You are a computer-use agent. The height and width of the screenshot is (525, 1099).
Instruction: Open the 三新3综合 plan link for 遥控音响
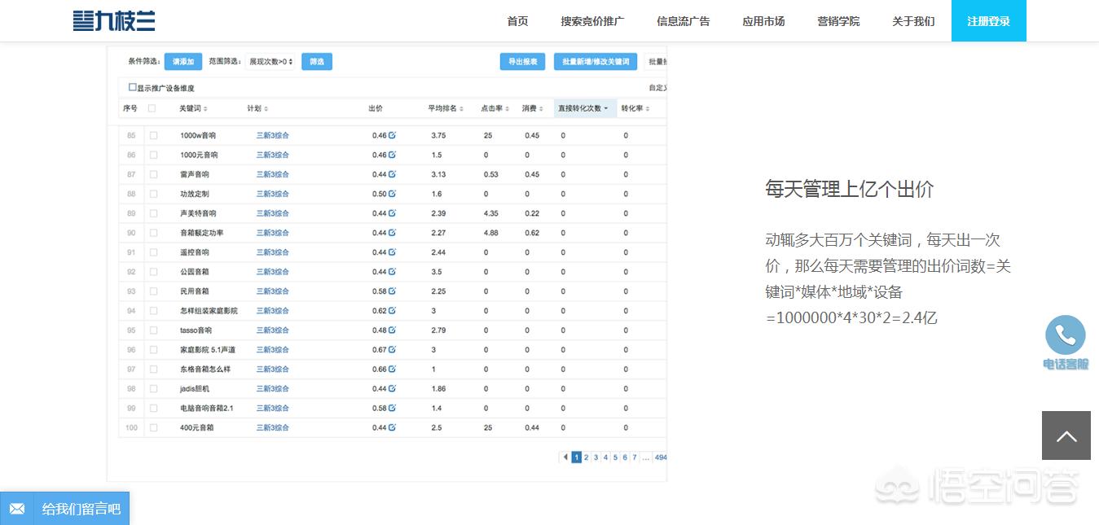tap(272, 252)
